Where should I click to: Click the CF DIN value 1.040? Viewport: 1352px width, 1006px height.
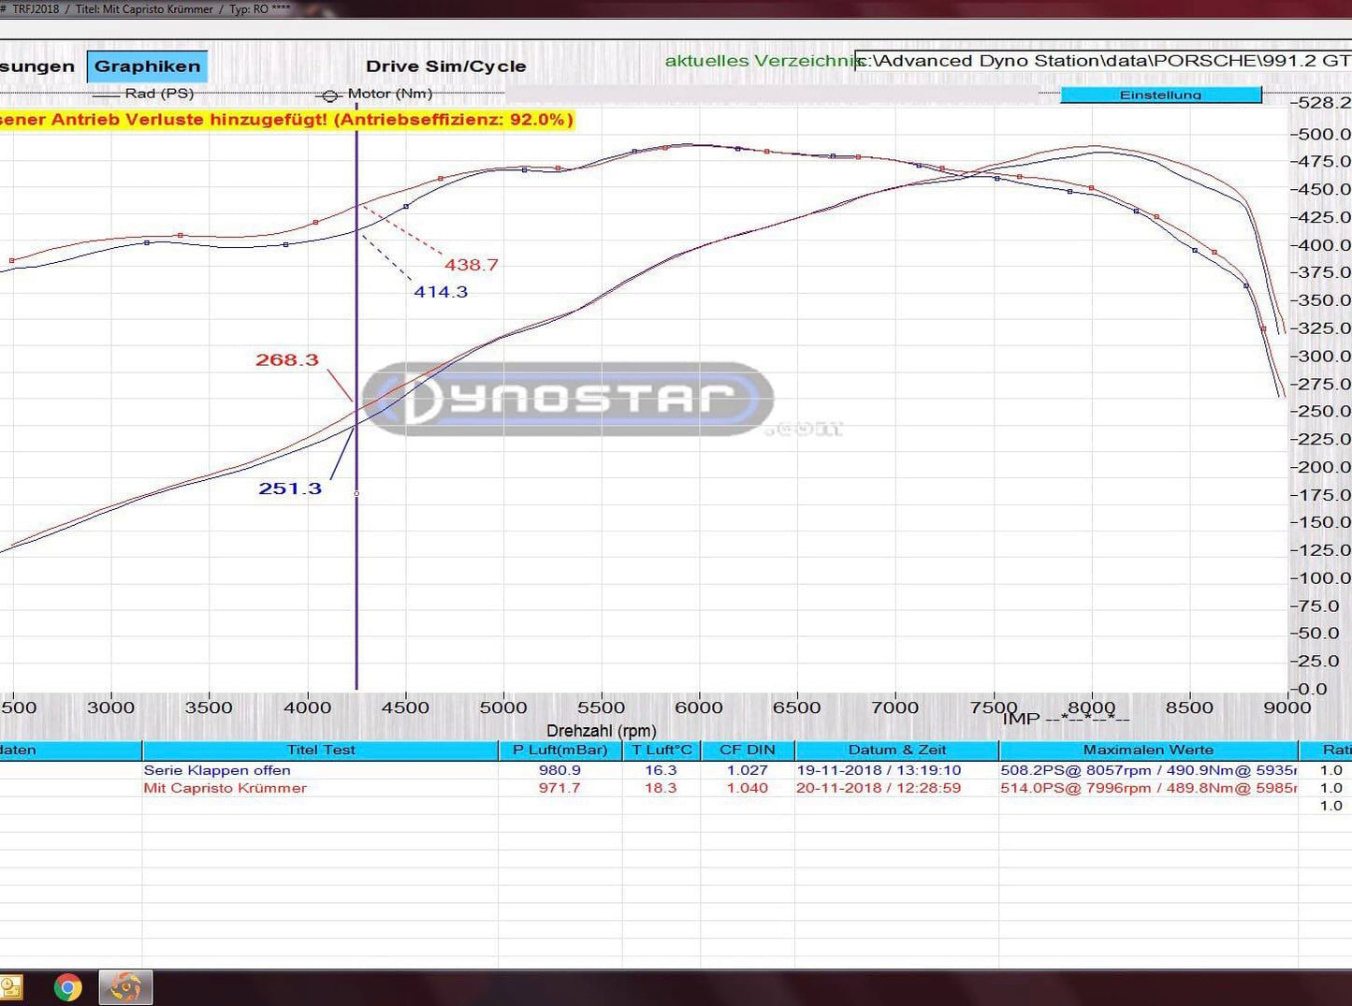coord(749,788)
